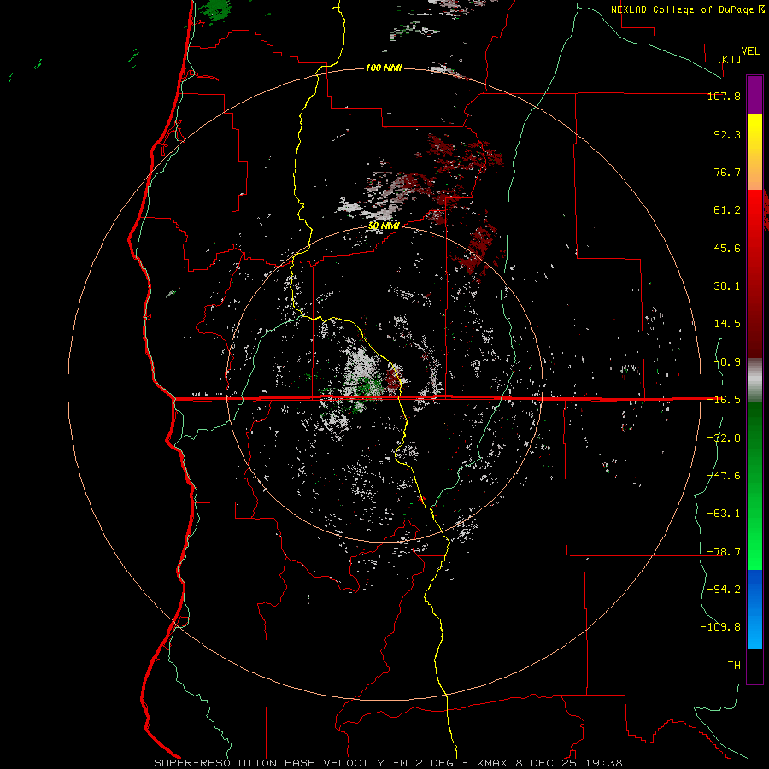Select the -0.9 velocity scale label
Viewport: 769px width, 769px height.
click(727, 362)
